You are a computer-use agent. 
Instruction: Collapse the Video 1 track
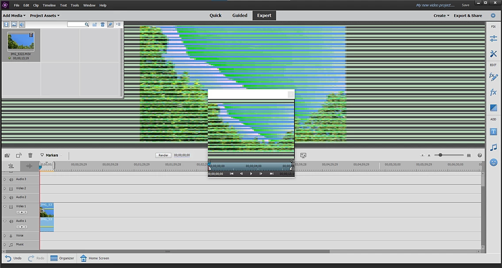pos(5,207)
